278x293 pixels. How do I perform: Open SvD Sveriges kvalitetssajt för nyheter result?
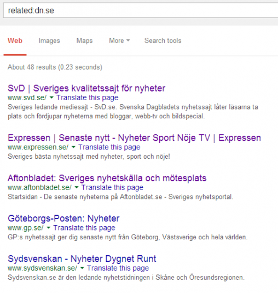point(86,88)
